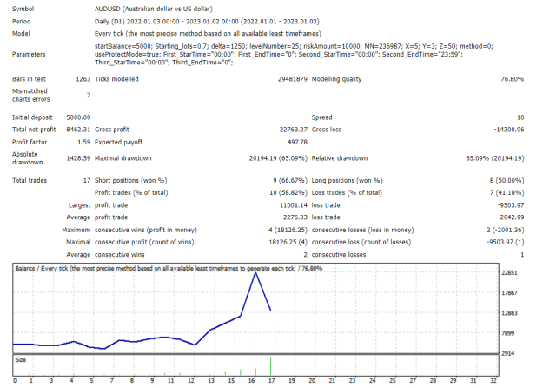Click the largest loss trade value -9503.97

(x=511, y=205)
